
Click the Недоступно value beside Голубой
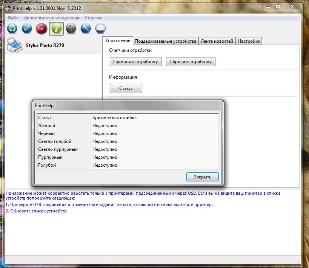coord(105,165)
